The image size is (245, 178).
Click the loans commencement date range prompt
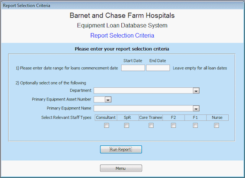point(67,68)
